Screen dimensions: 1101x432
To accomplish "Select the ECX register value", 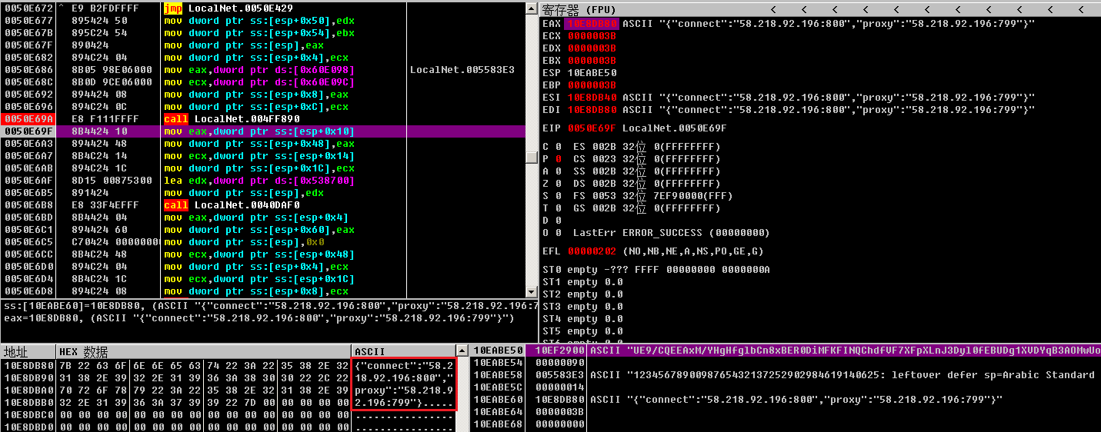I will coord(592,36).
